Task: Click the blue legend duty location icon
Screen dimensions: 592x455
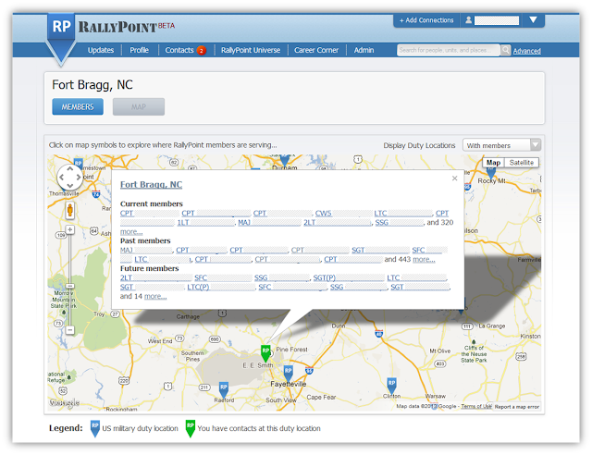Action: (94, 428)
